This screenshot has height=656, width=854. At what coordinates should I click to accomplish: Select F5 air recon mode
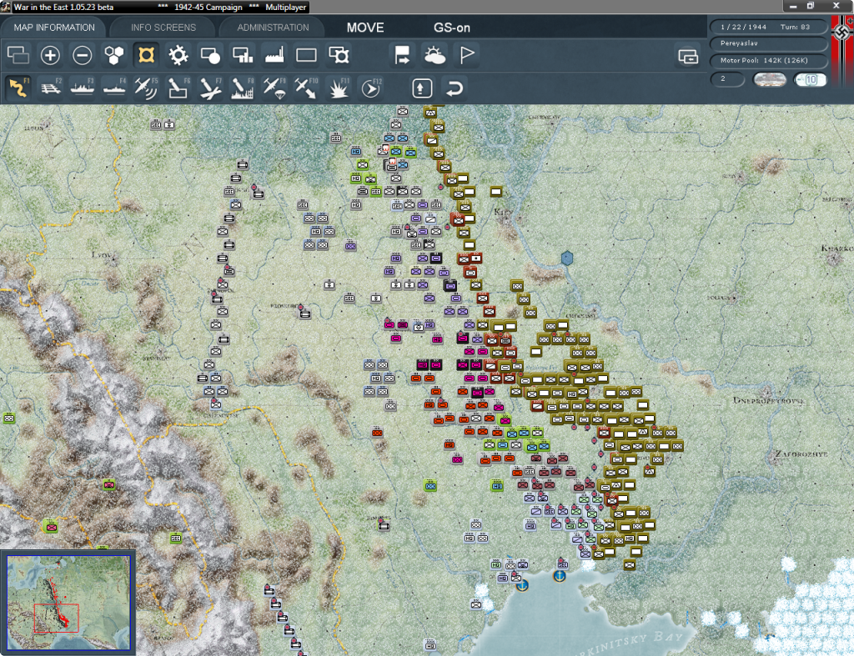click(146, 88)
